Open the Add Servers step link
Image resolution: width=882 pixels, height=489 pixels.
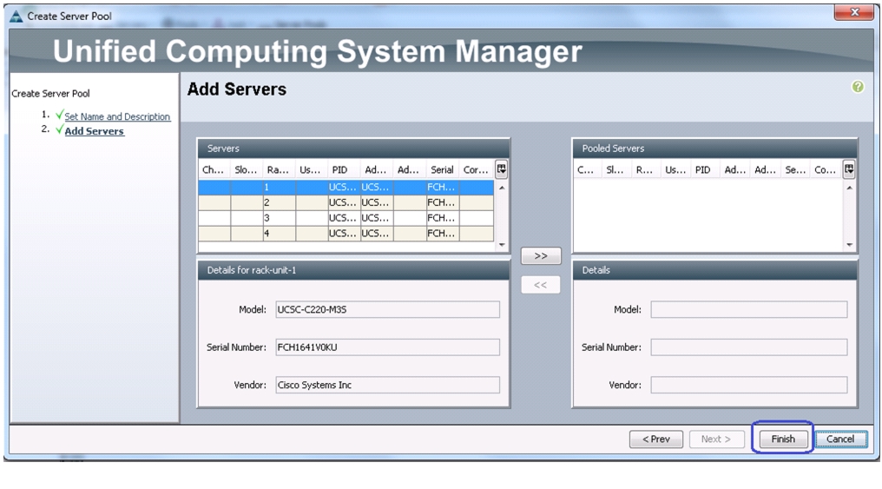tap(94, 131)
